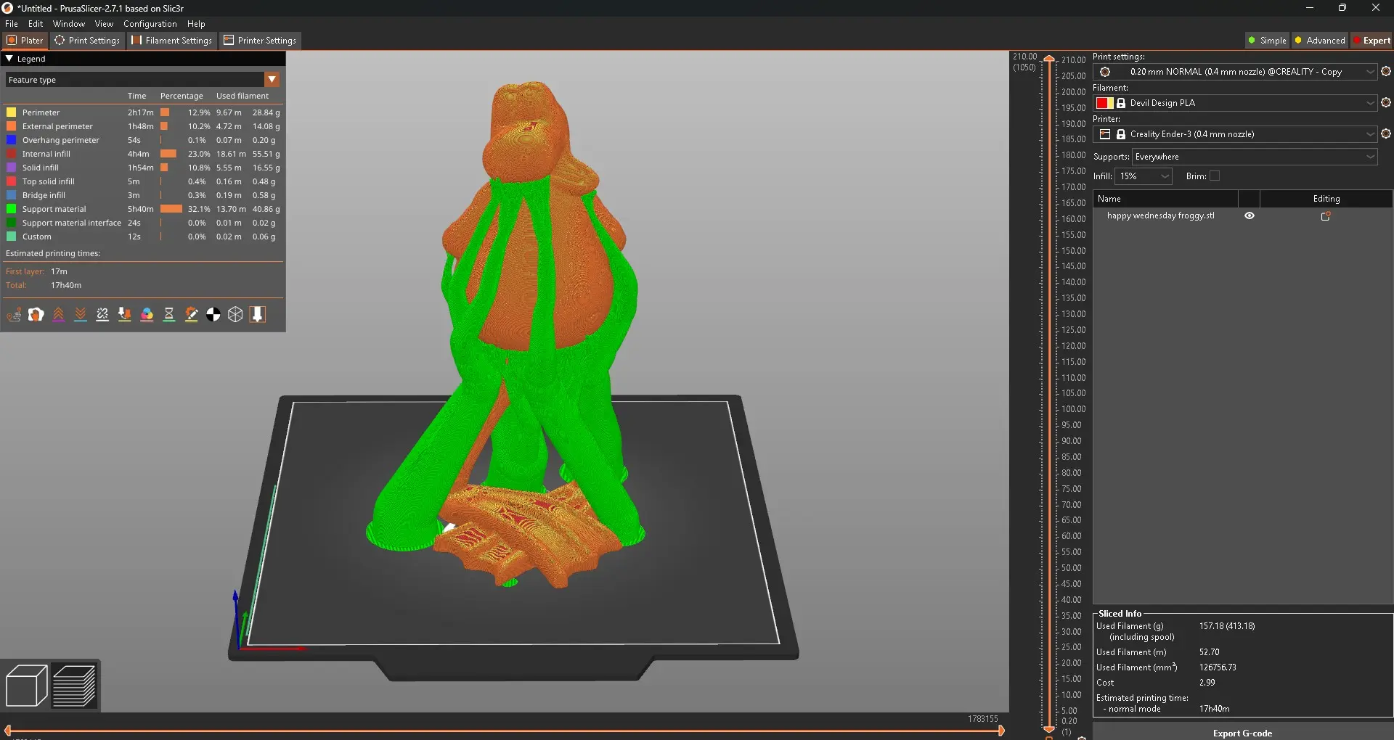The height and width of the screenshot is (740, 1394).
Task: Toggle Travel moves visibility icon in legend
Action: point(14,315)
